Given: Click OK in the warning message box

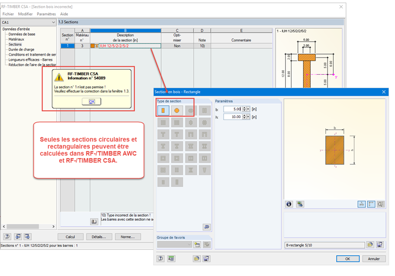Looking at the screenshot, I should click(x=91, y=101).
